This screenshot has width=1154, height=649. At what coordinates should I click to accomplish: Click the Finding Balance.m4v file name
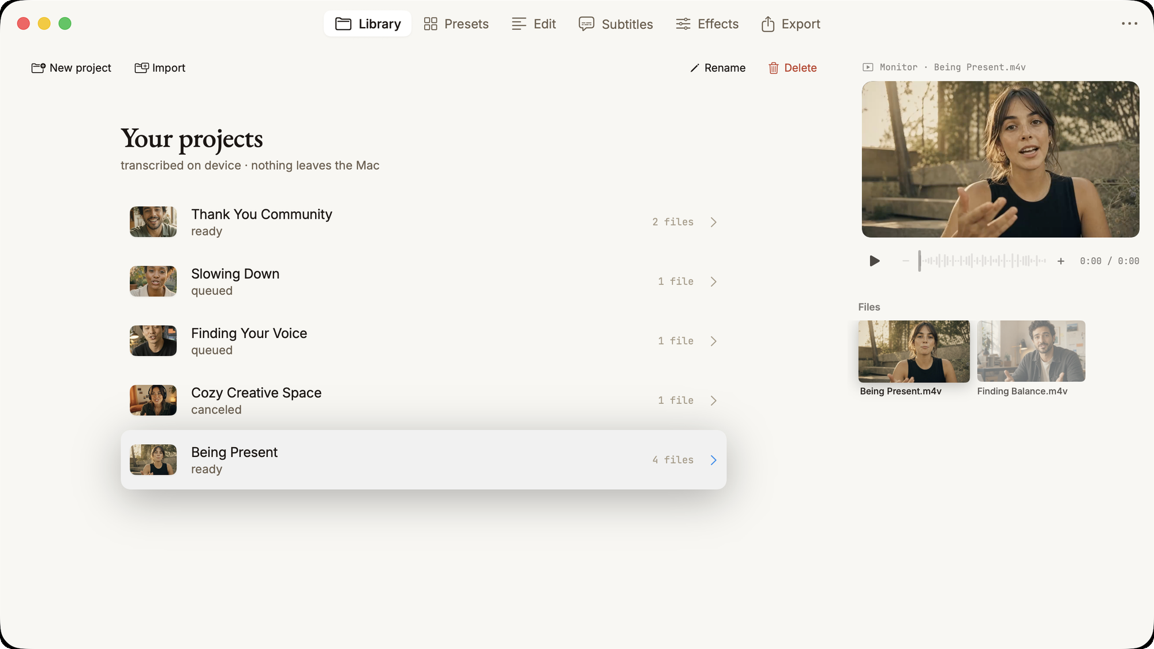point(1022,391)
